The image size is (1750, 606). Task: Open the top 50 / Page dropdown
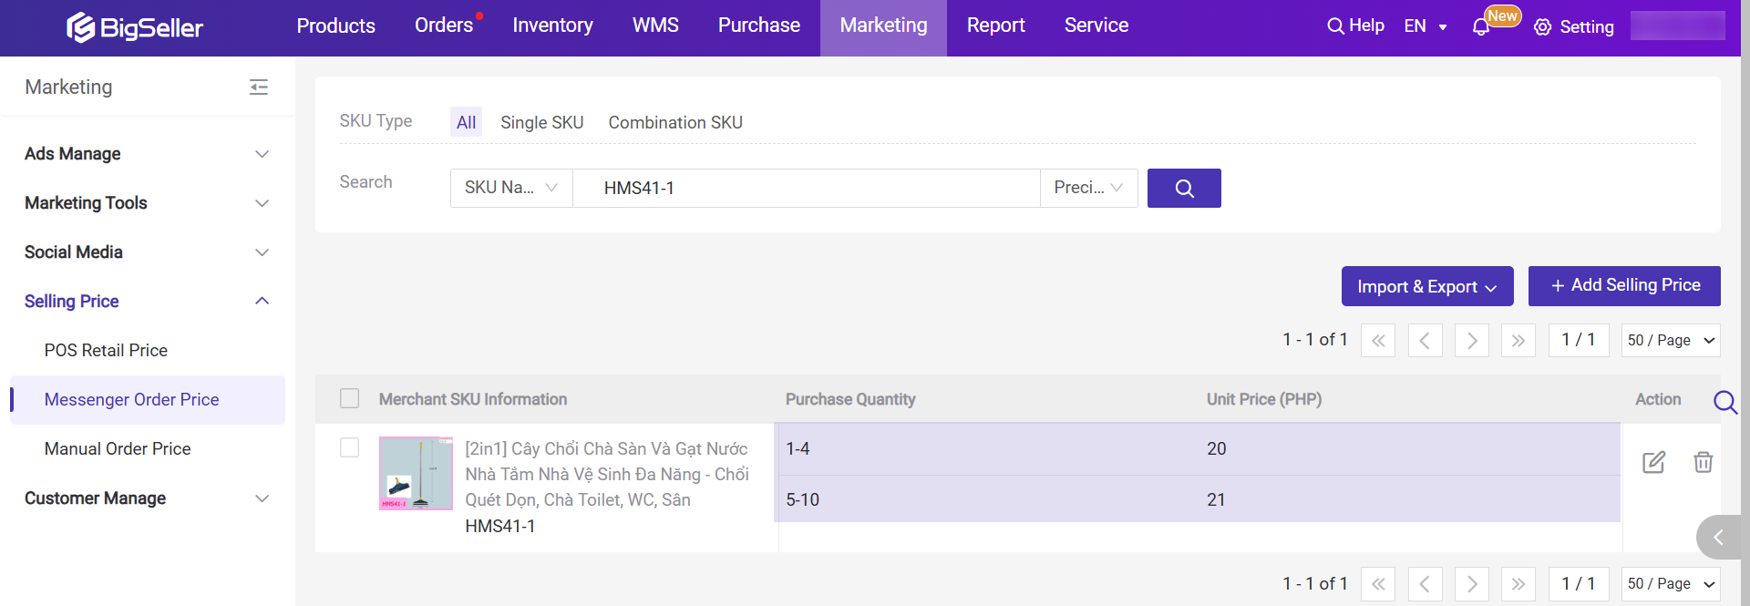1670,341
